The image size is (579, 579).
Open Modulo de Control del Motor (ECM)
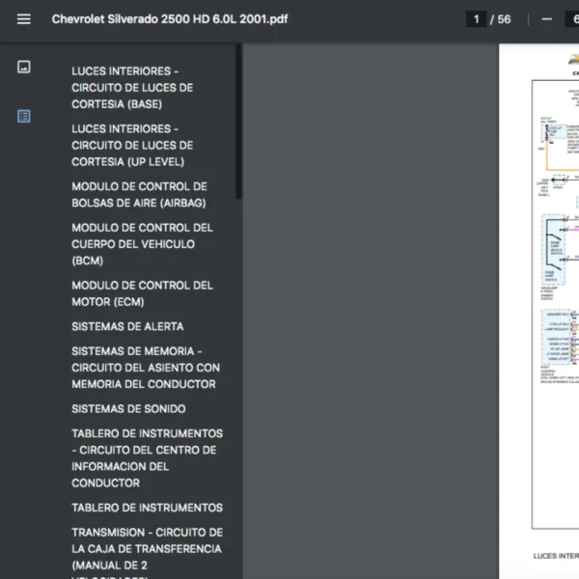point(142,293)
